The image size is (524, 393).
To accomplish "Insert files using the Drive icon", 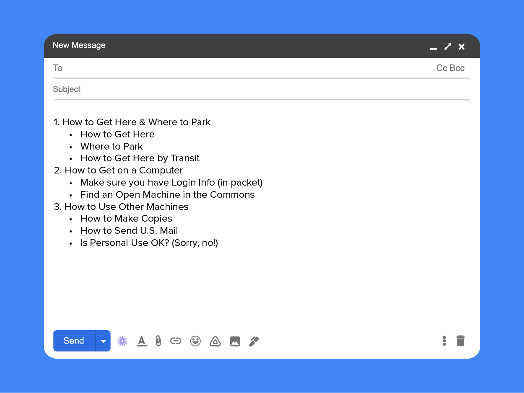I will click(215, 341).
